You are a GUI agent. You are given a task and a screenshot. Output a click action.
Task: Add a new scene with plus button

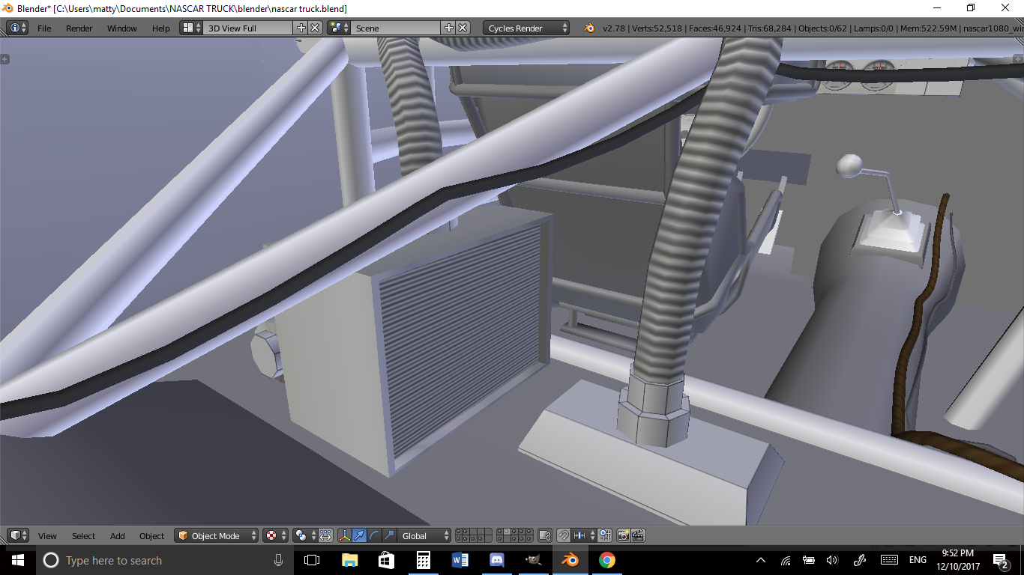click(449, 28)
